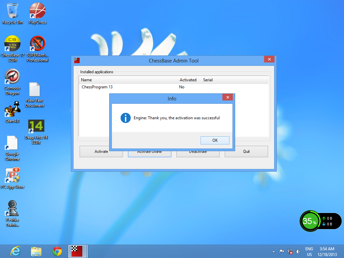Image resolution: width=344 pixels, height=258 pixels.
Task: Click the Activate button
Action: pos(101,152)
